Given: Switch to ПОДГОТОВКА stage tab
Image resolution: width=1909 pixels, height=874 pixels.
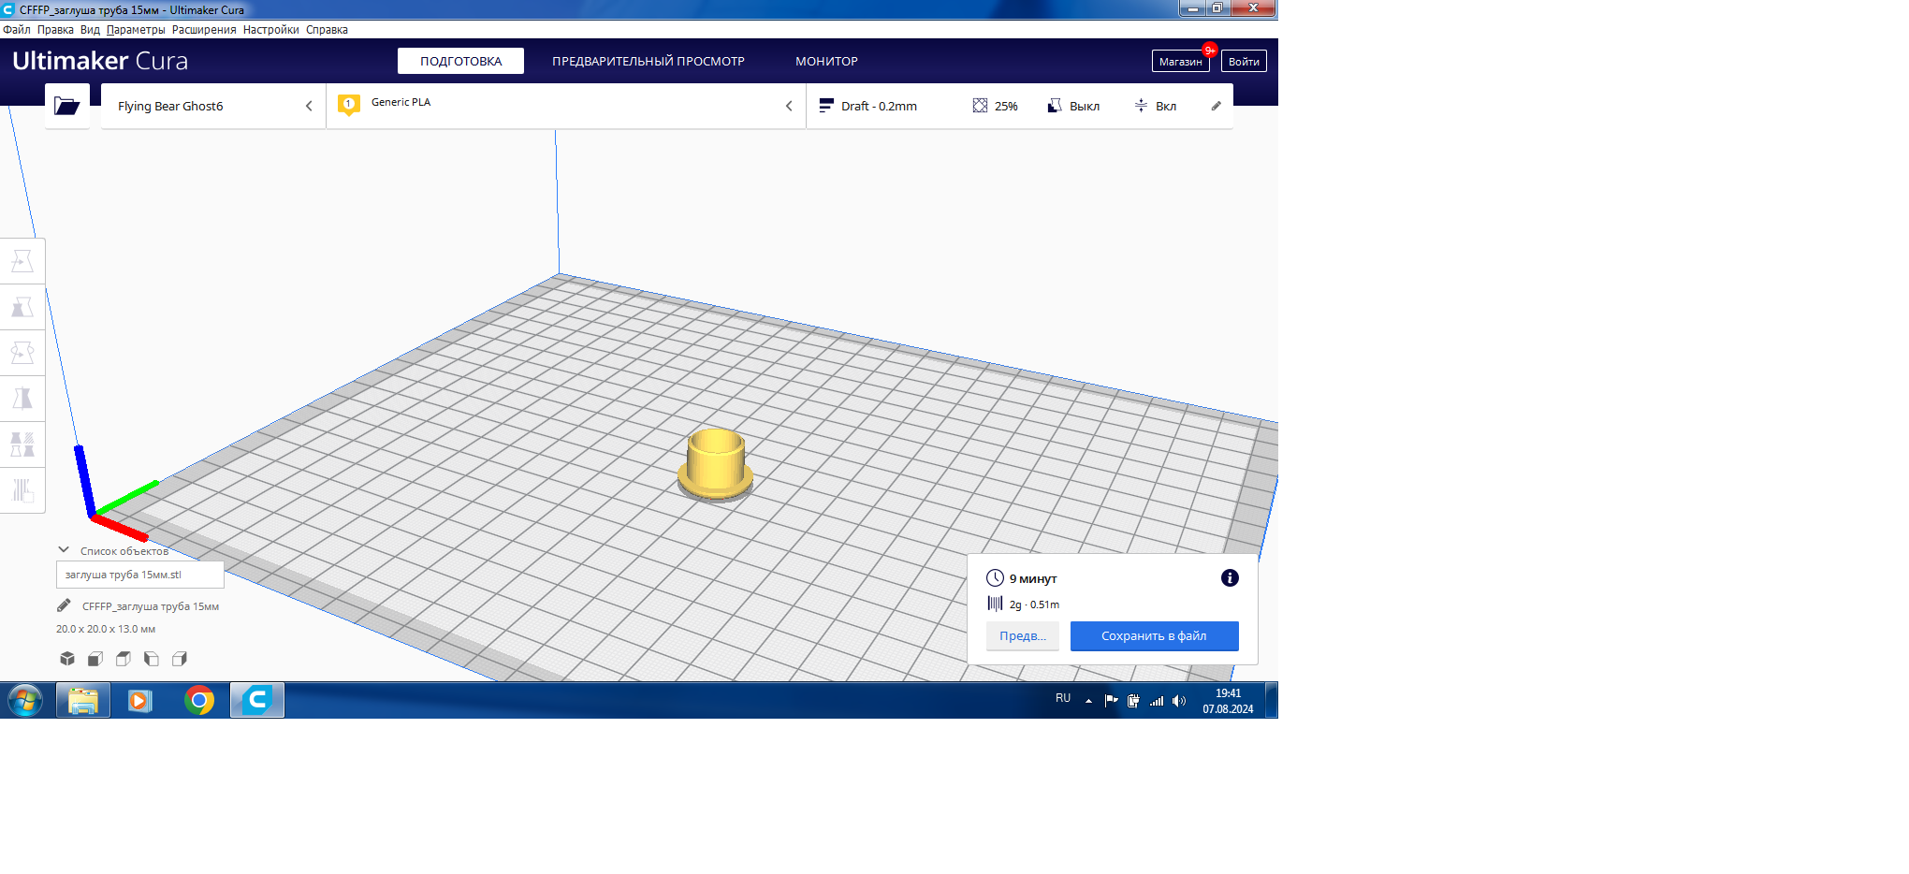Looking at the screenshot, I should coord(460,61).
